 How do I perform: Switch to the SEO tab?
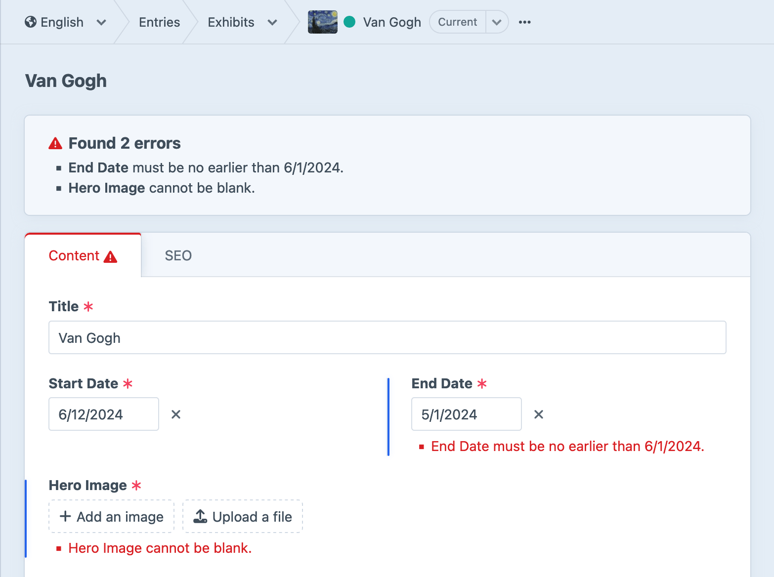[178, 256]
